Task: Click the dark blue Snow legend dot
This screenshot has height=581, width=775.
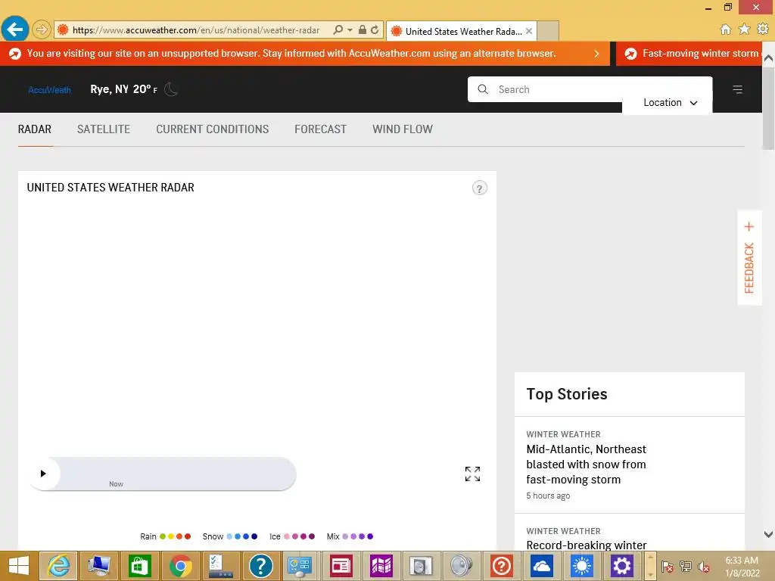Action: (x=254, y=536)
